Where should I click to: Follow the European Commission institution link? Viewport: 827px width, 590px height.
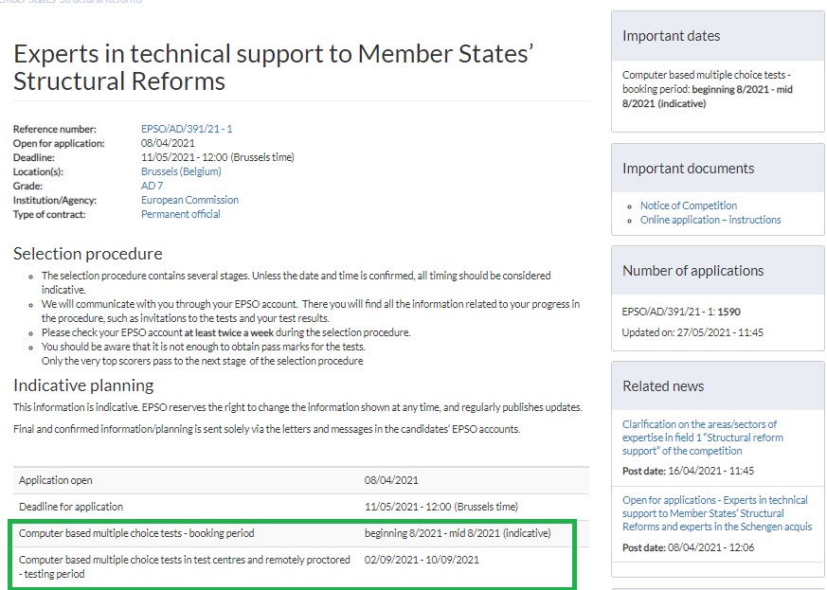[x=189, y=200]
